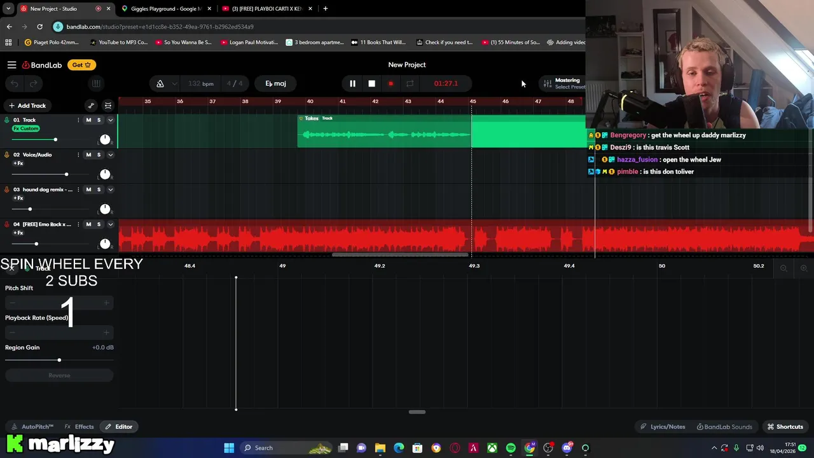The height and width of the screenshot is (458, 814).
Task: Solo the 04 Emo Rock track
Action: pyautogui.click(x=99, y=224)
